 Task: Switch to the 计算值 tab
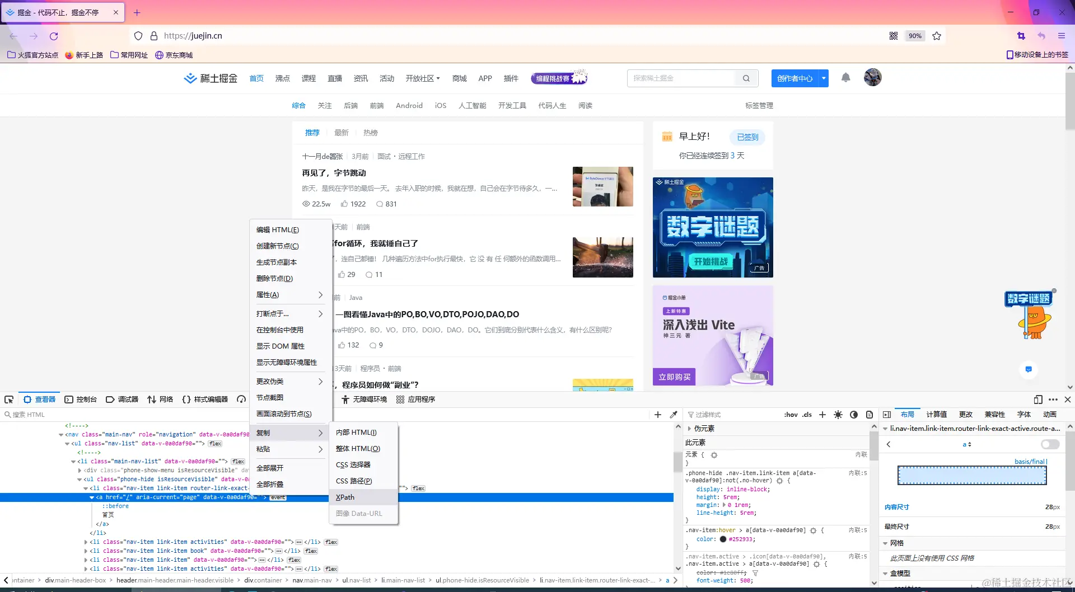936,415
